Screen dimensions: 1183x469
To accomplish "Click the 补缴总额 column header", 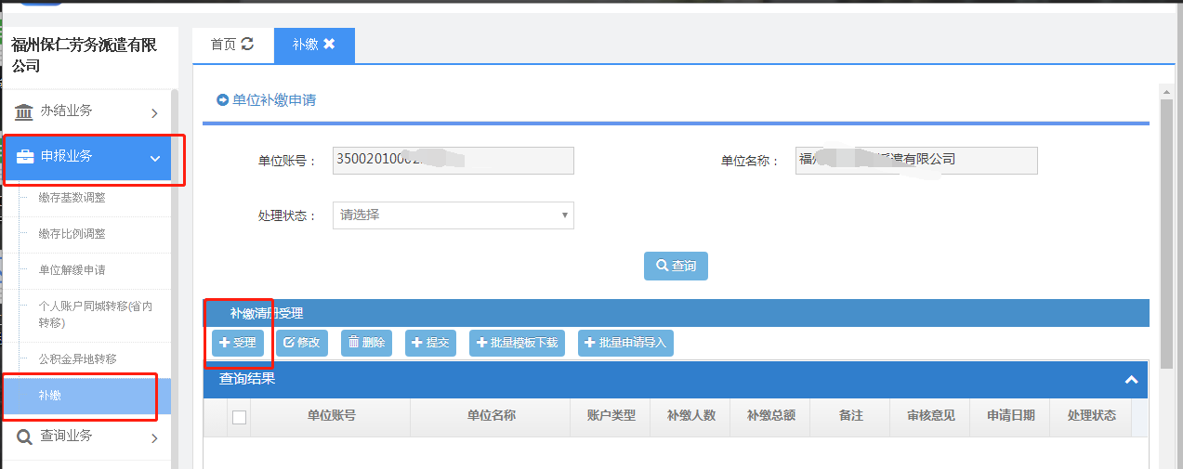I will pos(770,416).
